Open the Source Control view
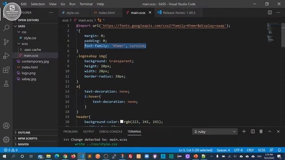 [6, 42]
